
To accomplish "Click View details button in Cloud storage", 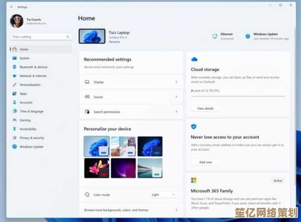I will (x=205, y=108).
